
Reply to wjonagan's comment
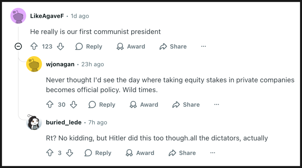pos(102,105)
